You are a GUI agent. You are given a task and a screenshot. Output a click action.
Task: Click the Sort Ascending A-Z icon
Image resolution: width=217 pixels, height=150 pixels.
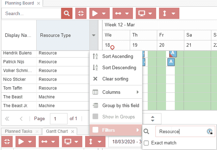click(95, 56)
